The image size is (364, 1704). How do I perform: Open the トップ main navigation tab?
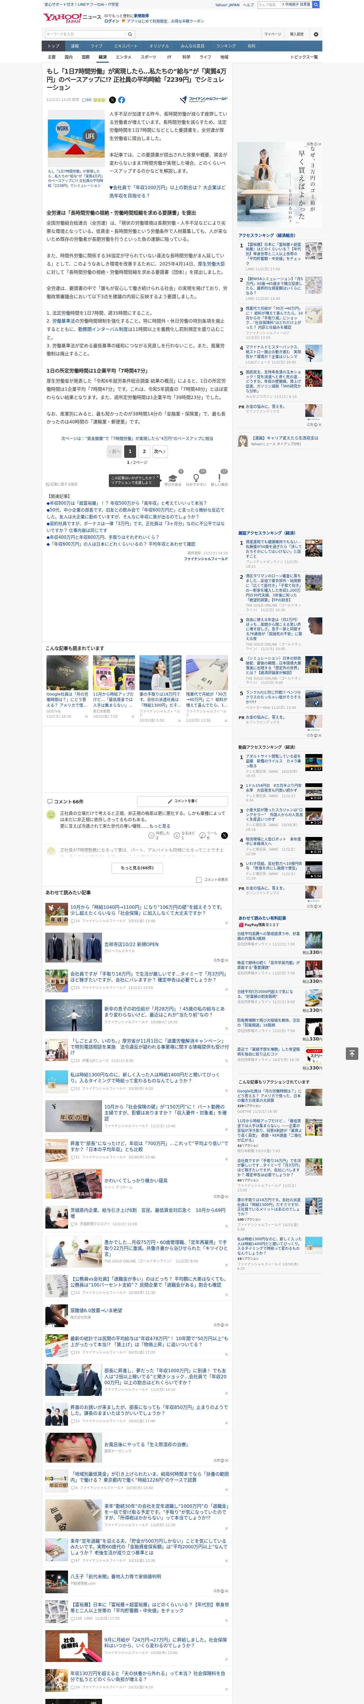(54, 46)
